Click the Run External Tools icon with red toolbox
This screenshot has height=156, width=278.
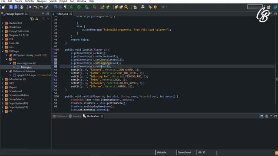(x=94, y=7)
